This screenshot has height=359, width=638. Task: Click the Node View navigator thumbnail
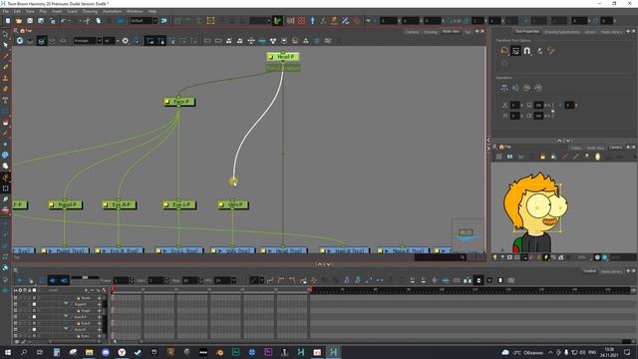pyautogui.click(x=468, y=234)
